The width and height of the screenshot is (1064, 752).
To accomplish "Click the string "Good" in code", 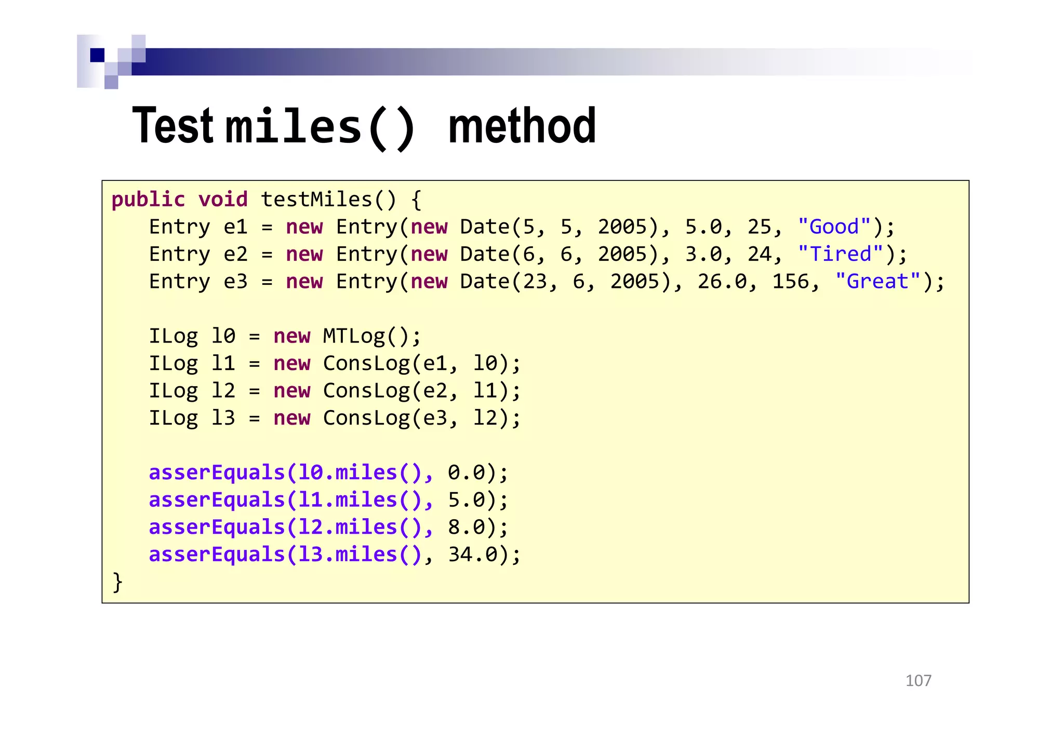I will [834, 227].
